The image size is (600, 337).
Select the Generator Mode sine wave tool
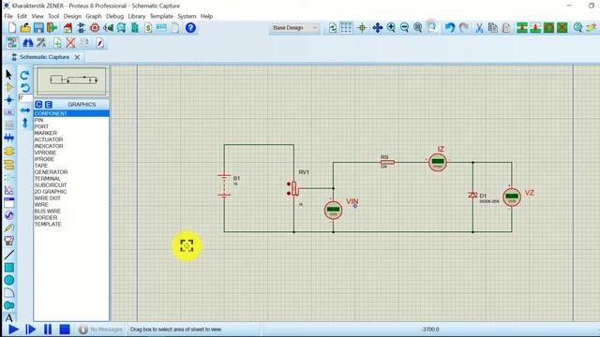point(9,215)
